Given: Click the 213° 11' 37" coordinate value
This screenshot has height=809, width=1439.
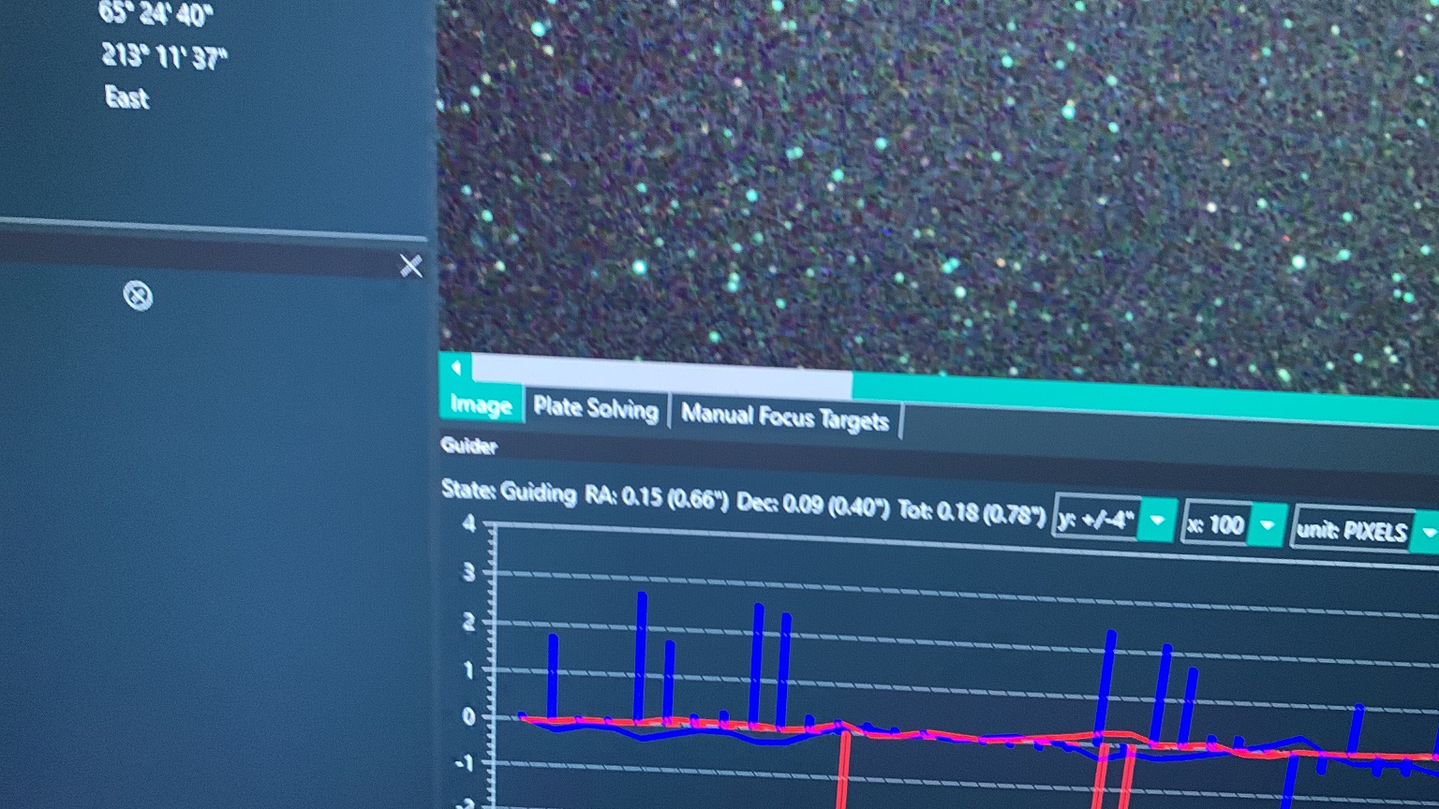Looking at the screenshot, I should 164,57.
